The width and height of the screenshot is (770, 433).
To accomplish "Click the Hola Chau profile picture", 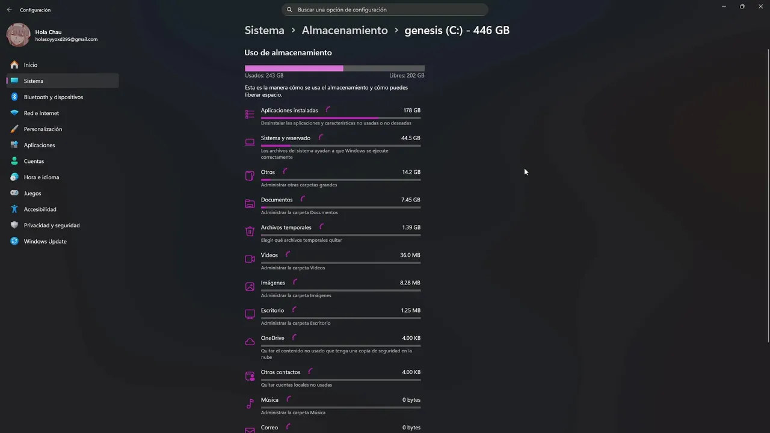I will 18,35.
